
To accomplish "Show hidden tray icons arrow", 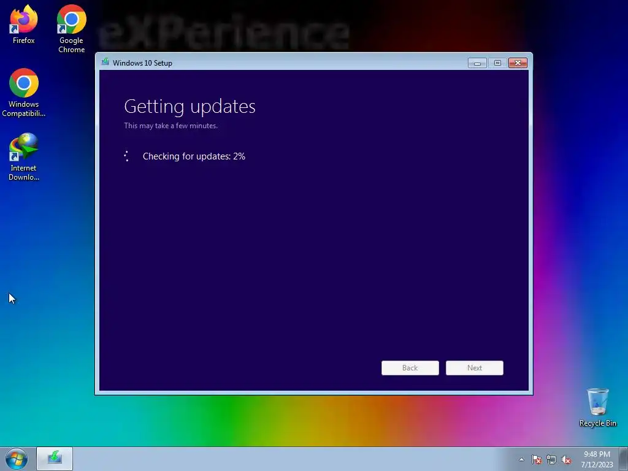I will click(521, 459).
